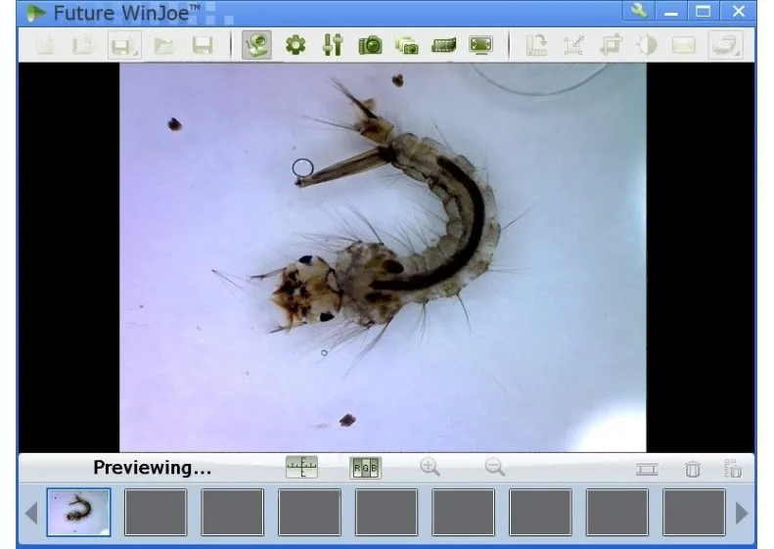
Task: Show previous thumbnails with left arrow
Action: tap(31, 513)
